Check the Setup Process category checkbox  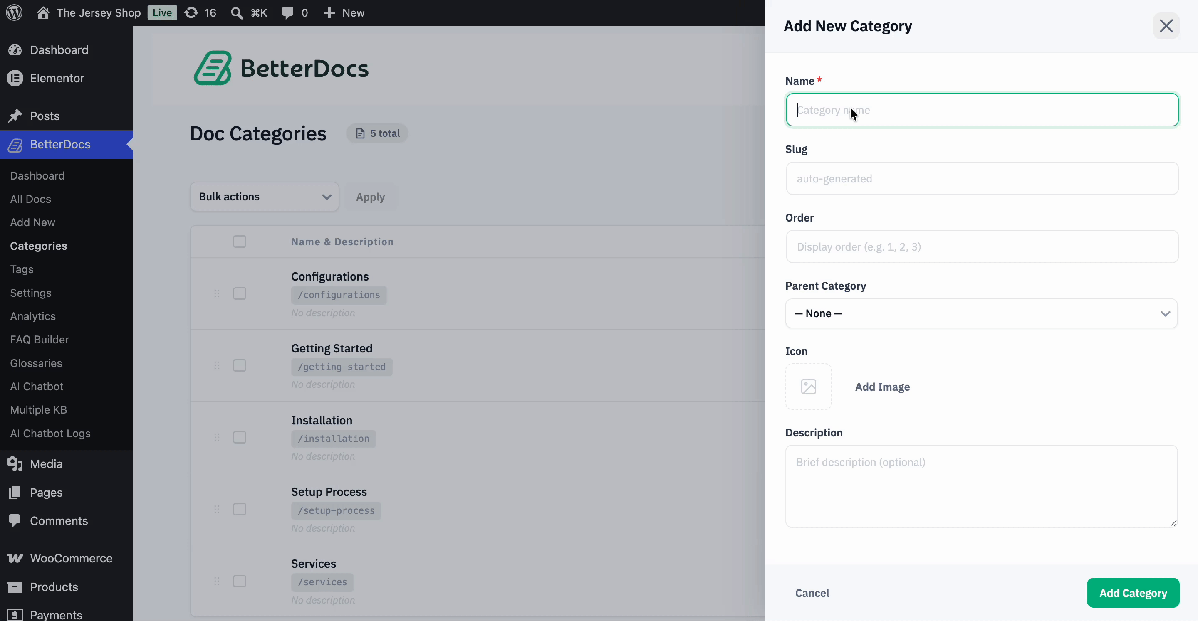click(x=240, y=510)
